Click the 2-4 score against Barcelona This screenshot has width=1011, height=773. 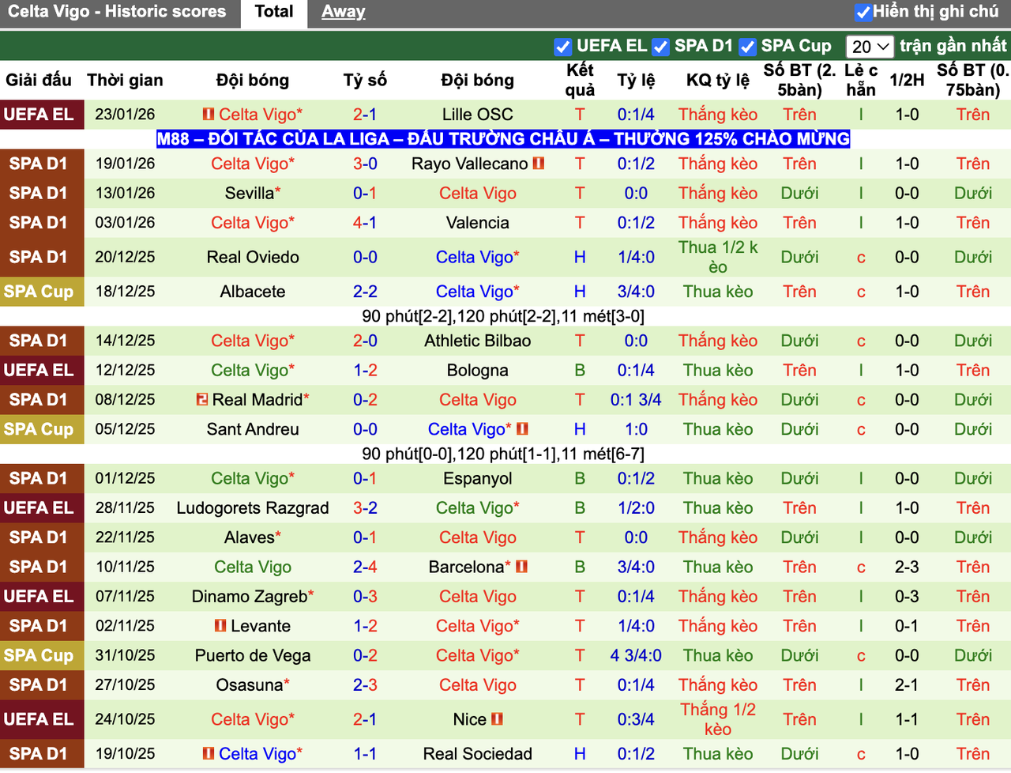[365, 567]
